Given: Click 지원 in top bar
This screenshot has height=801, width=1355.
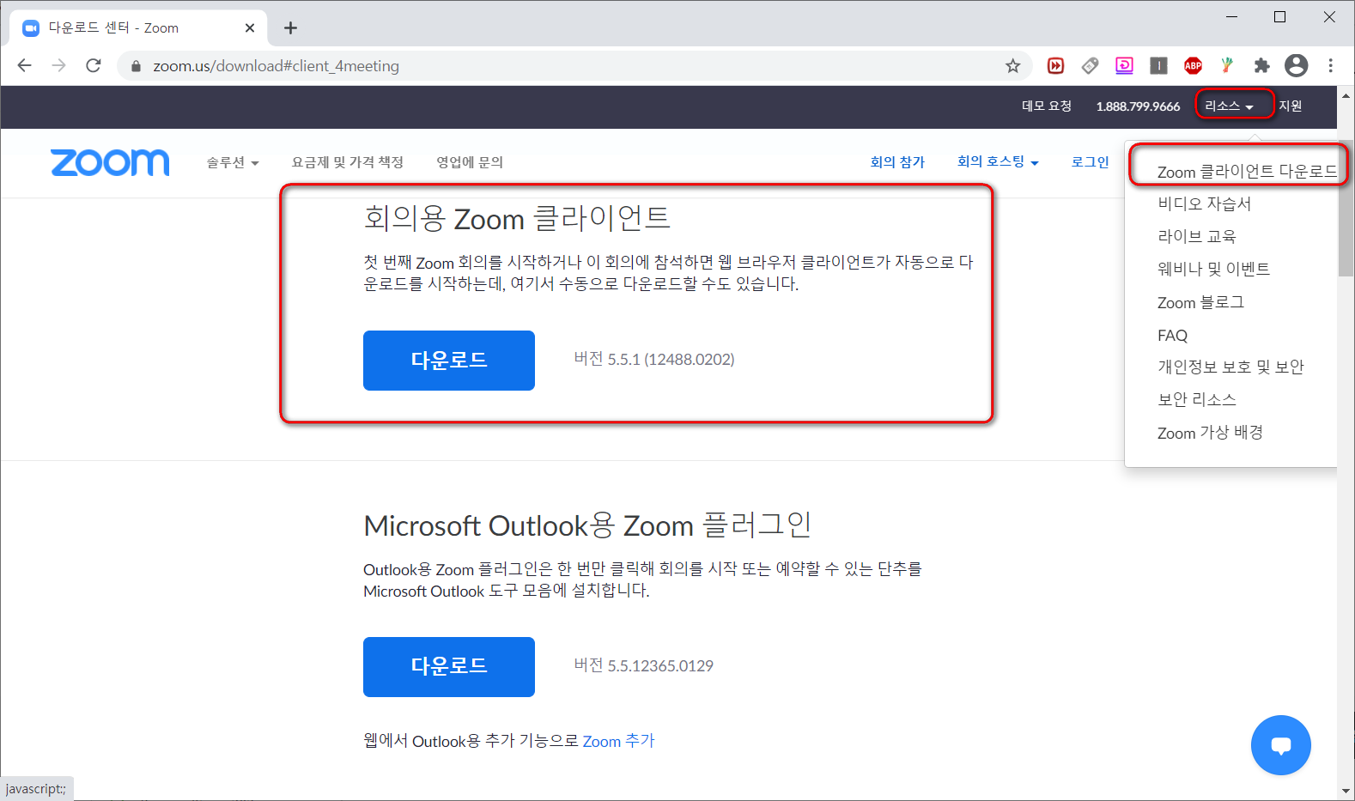Looking at the screenshot, I should (x=1291, y=106).
